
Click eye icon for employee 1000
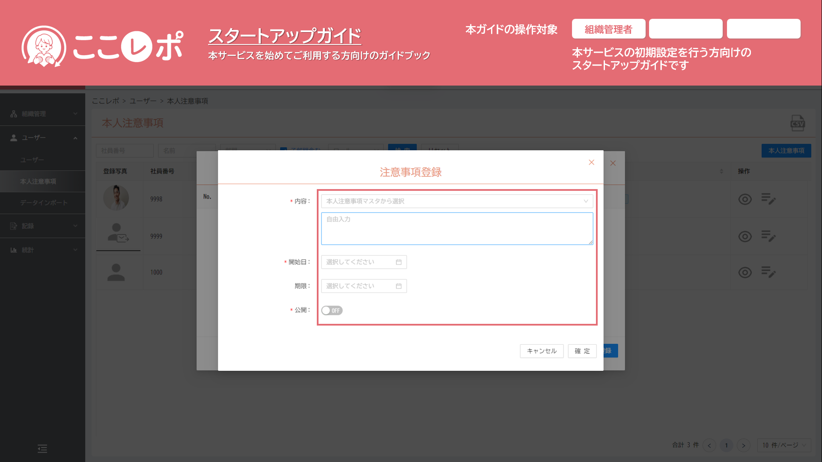pos(745,272)
